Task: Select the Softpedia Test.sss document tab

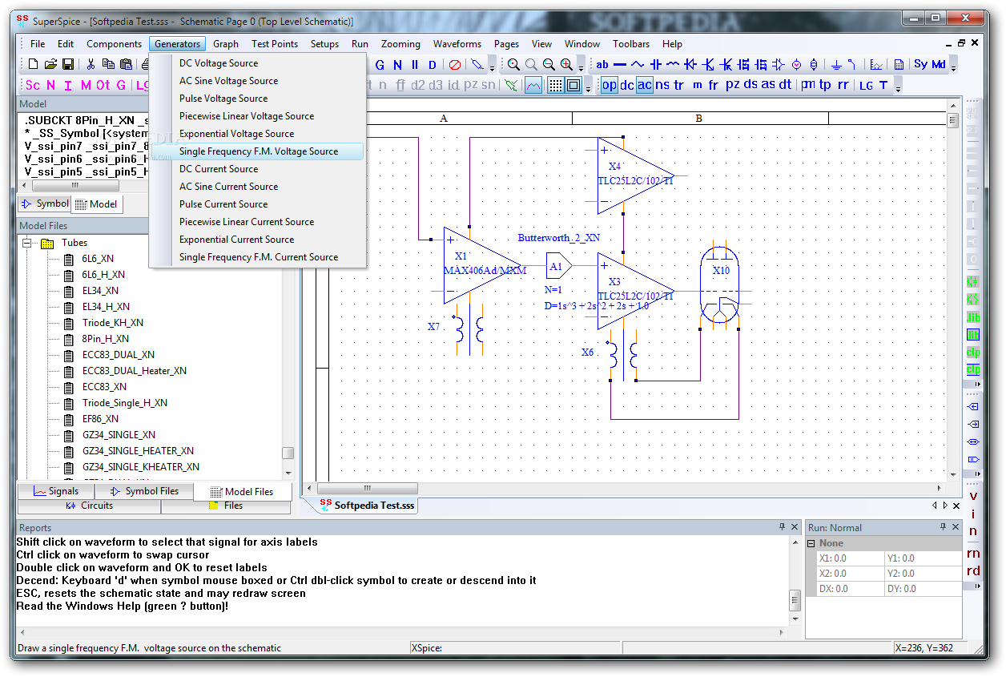Action: tap(367, 506)
